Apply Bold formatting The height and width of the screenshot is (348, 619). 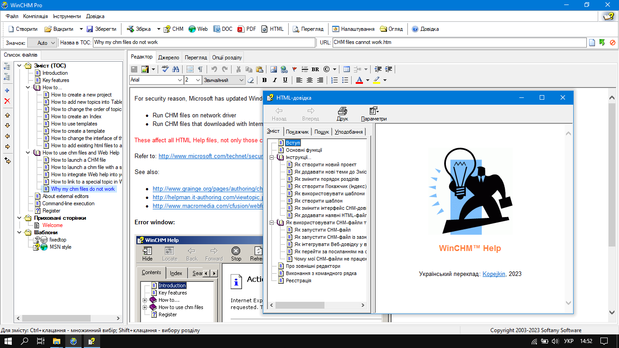click(265, 80)
